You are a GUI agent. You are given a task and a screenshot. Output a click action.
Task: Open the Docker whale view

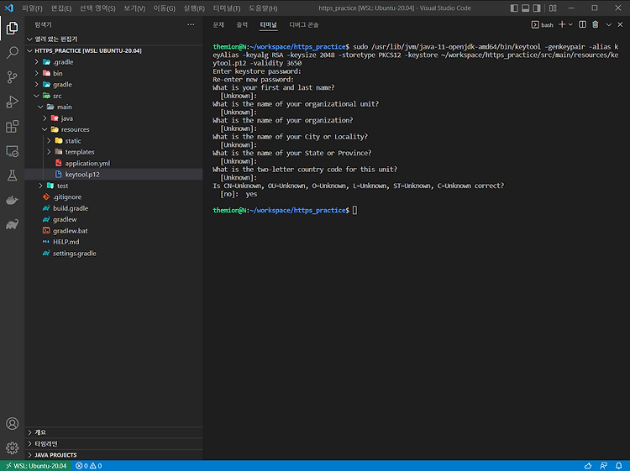click(12, 200)
